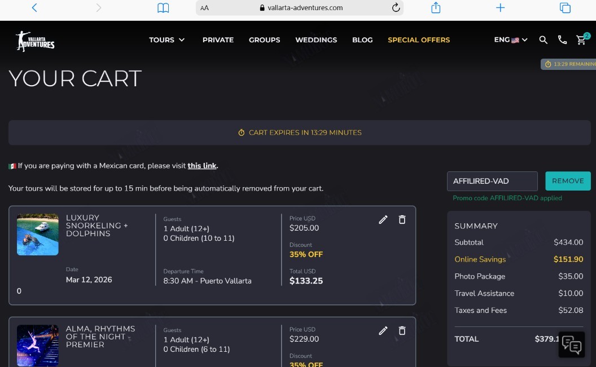Viewport: 596px width, 367px height.
Task: Reload the page in Safari
Action: click(396, 7)
